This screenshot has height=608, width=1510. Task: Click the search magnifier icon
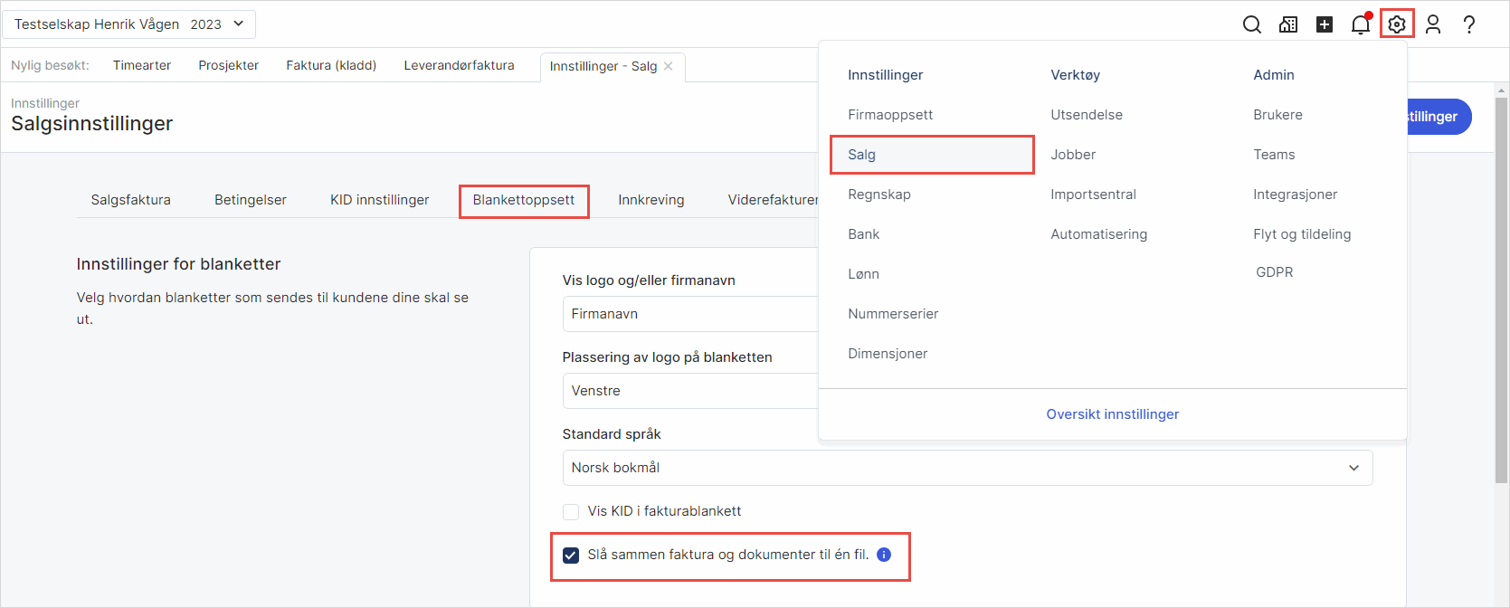pos(1252,24)
